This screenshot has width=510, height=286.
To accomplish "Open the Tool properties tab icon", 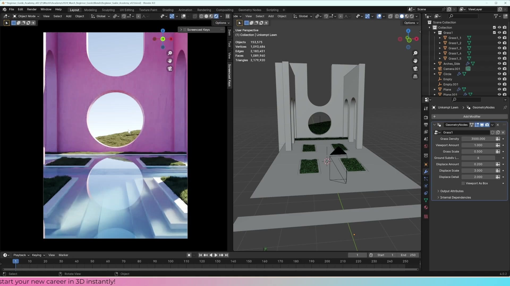I will pos(426,108).
